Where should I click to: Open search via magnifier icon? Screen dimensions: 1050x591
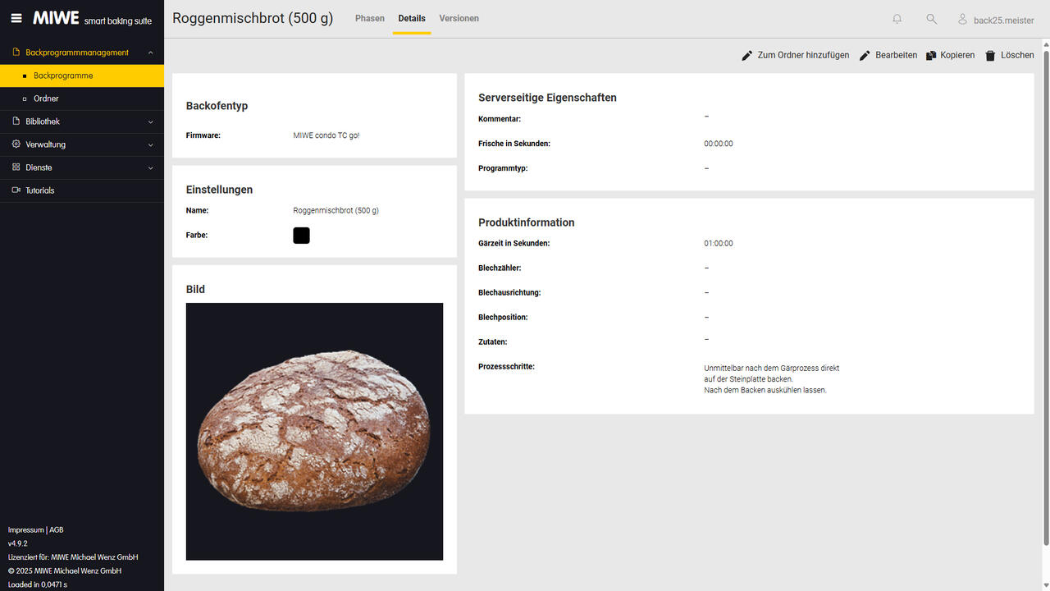pos(931,19)
